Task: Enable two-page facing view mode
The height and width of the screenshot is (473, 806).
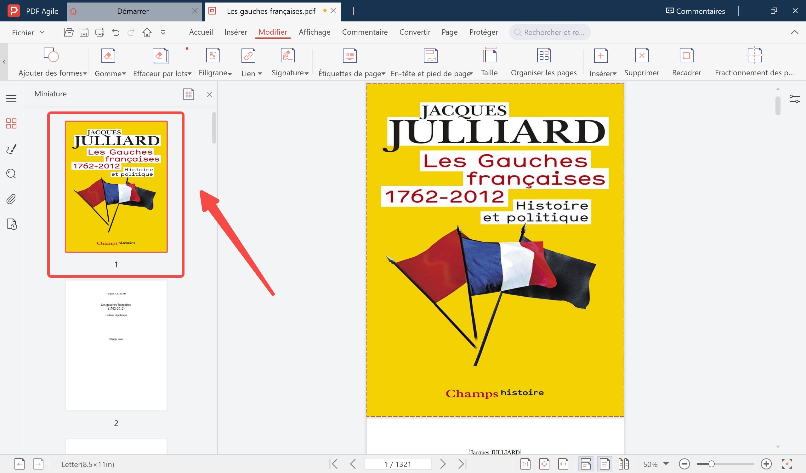Action: point(623,464)
